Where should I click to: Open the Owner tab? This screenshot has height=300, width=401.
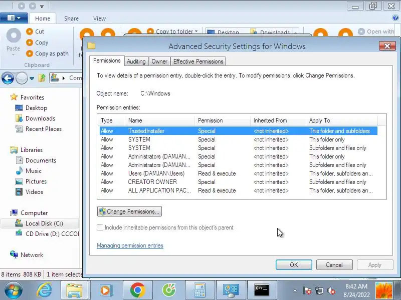click(x=159, y=61)
